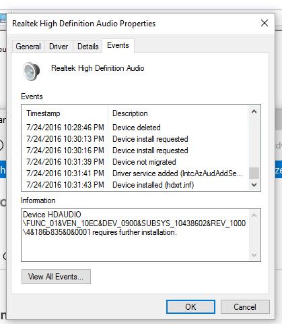Image resolution: width=282 pixels, height=324 pixels.
Task: Confirm with the OK button
Action: tap(190, 306)
